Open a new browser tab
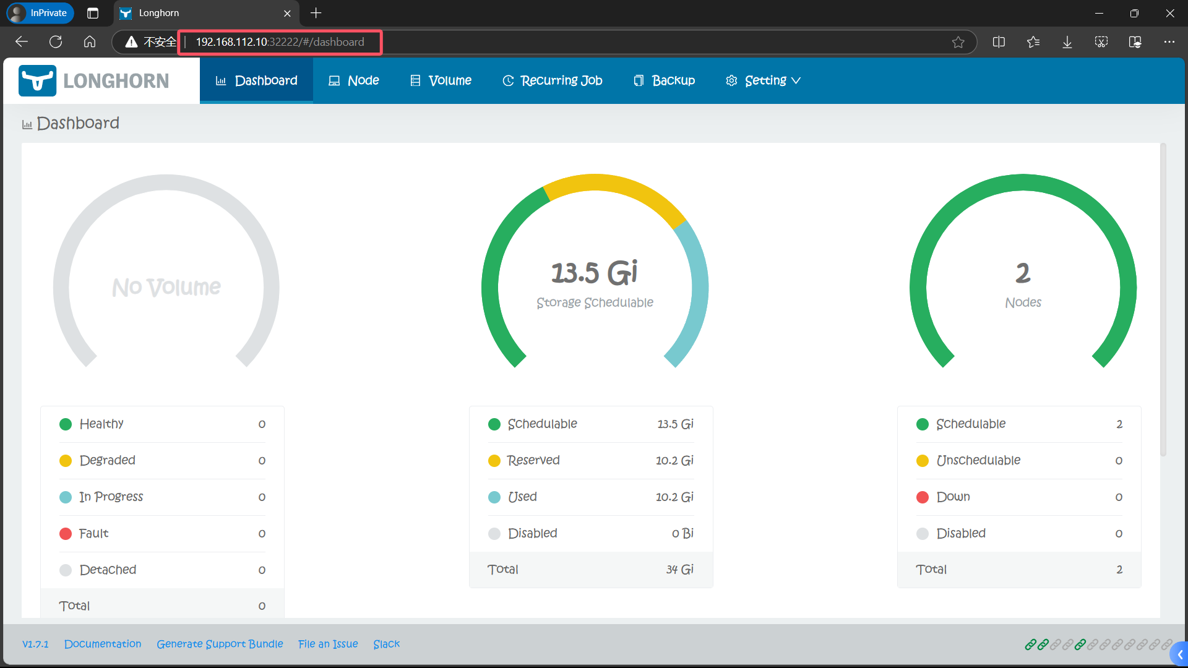The image size is (1188, 668). pyautogui.click(x=316, y=13)
